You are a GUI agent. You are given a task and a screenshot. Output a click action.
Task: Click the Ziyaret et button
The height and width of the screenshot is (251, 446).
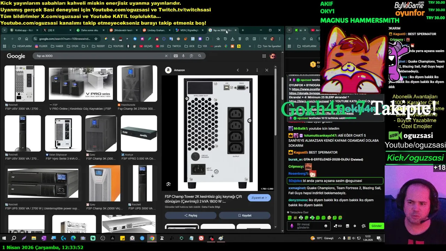259,198
